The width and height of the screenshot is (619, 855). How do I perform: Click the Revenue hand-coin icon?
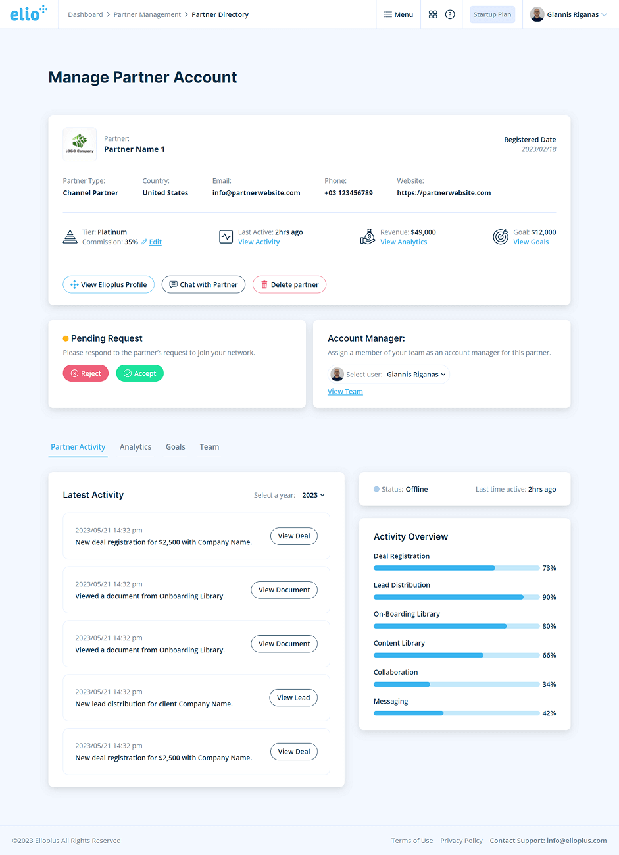click(x=368, y=237)
